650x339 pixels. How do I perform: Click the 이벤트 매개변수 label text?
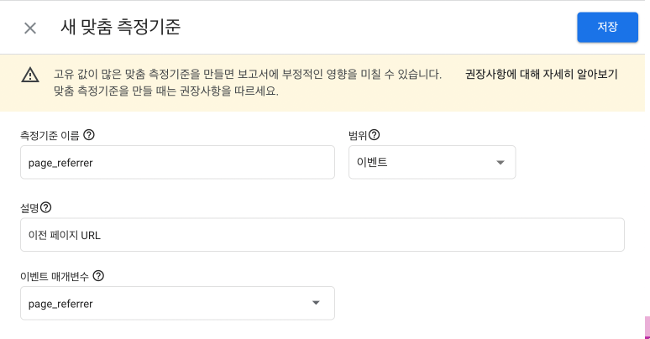pos(55,276)
